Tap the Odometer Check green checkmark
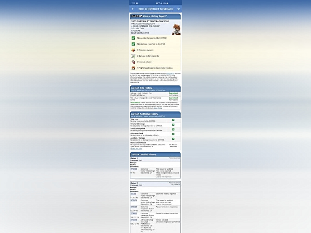 173,134
